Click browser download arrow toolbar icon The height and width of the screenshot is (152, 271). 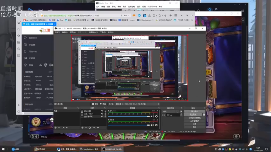click(149, 15)
